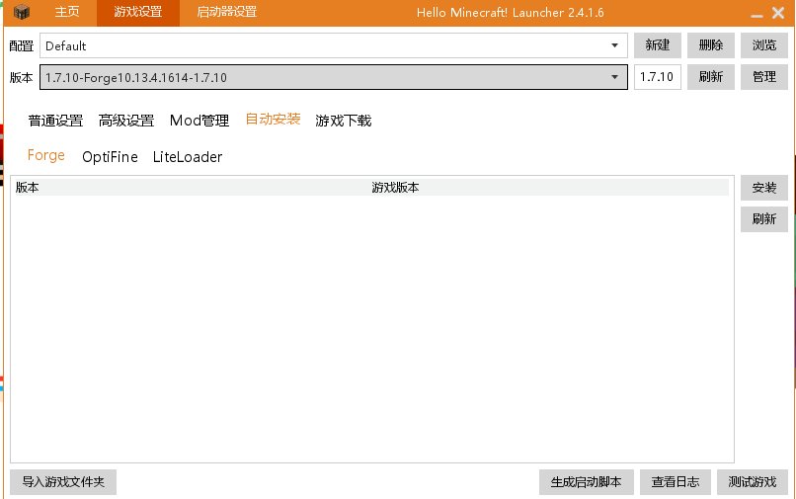Click the 浏览 button

(x=764, y=45)
